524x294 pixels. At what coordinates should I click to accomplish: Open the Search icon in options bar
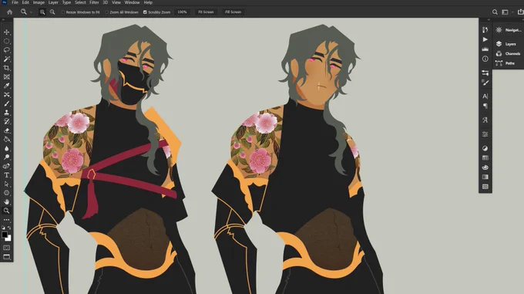pos(495,12)
